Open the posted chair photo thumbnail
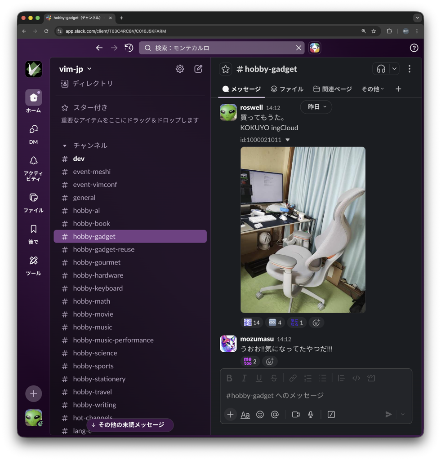This screenshot has height=460, width=441. tap(303, 230)
